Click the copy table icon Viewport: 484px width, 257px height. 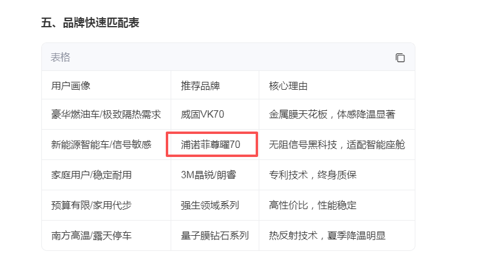point(400,58)
